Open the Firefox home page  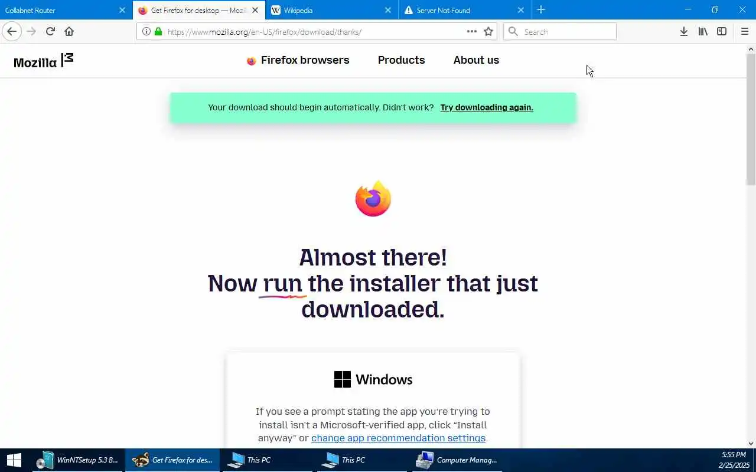(69, 31)
